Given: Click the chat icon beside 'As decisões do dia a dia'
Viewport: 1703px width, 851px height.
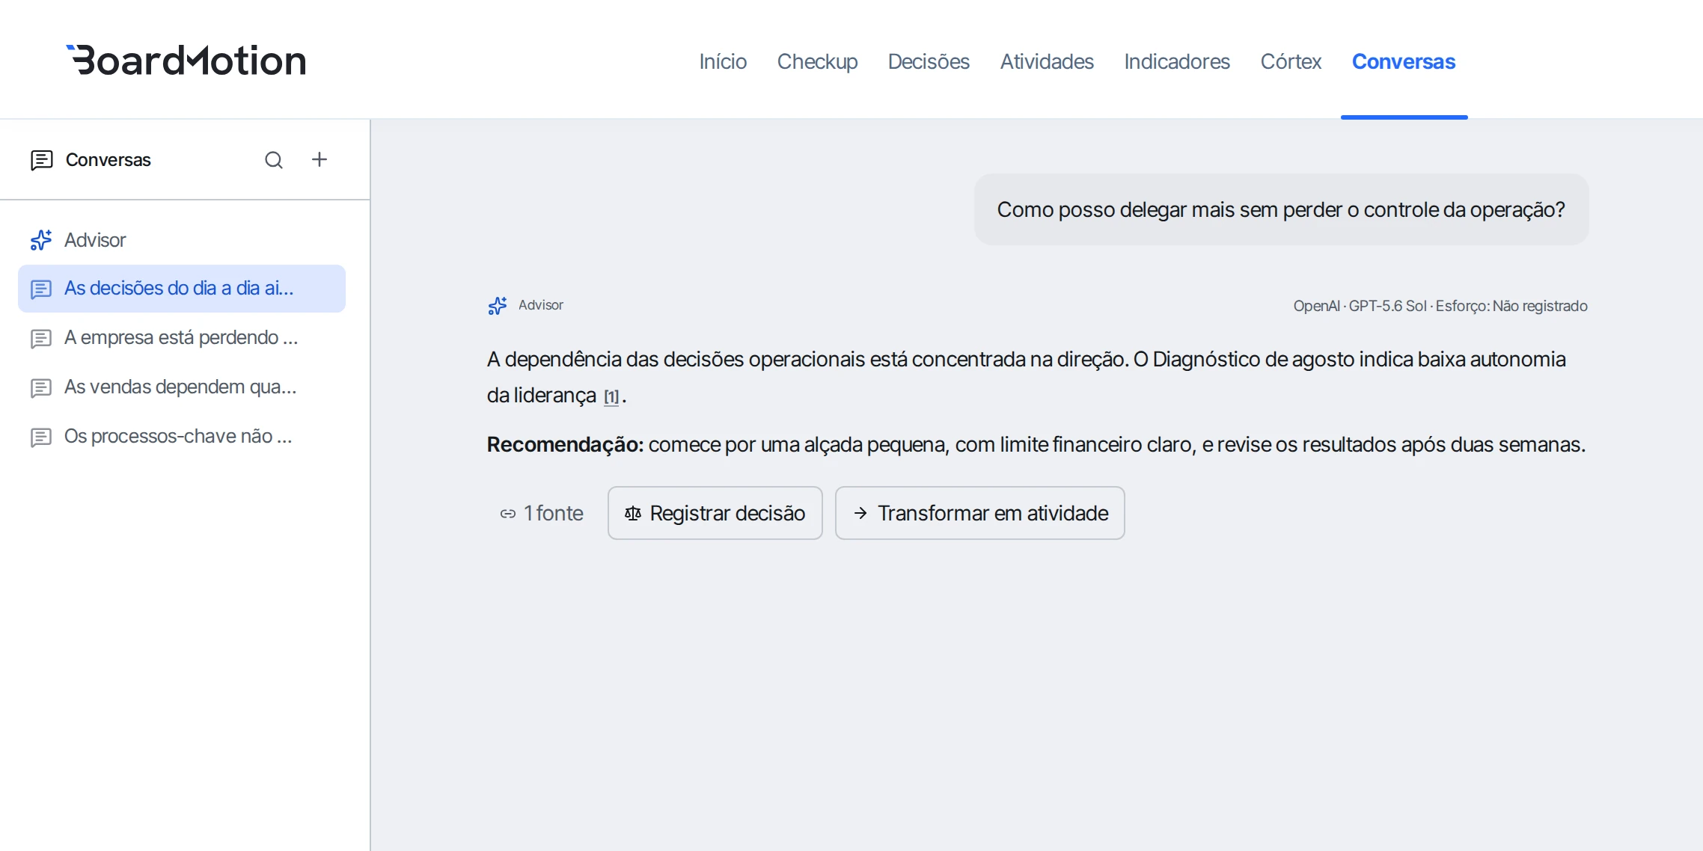Looking at the screenshot, I should click(41, 289).
